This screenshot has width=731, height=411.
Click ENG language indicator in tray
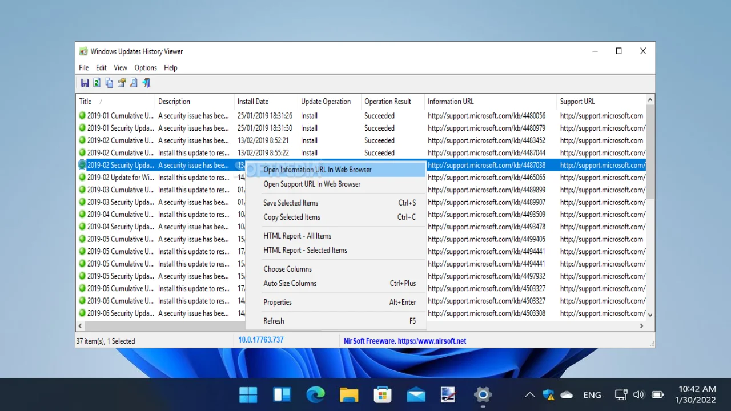(x=592, y=394)
